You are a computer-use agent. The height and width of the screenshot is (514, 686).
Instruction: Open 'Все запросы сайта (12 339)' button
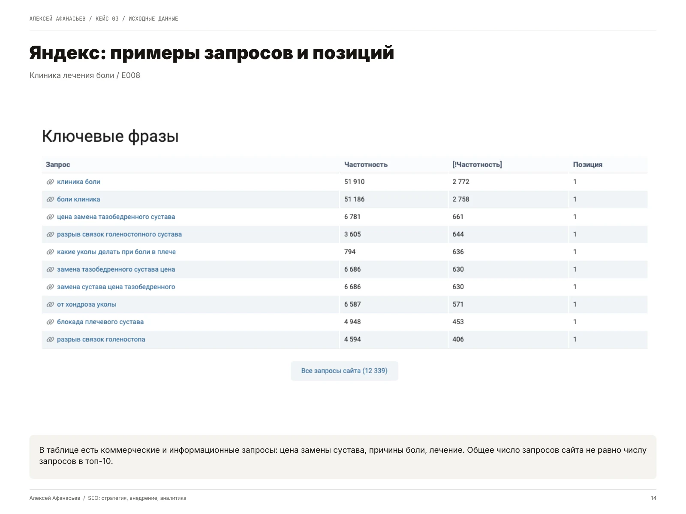click(344, 371)
